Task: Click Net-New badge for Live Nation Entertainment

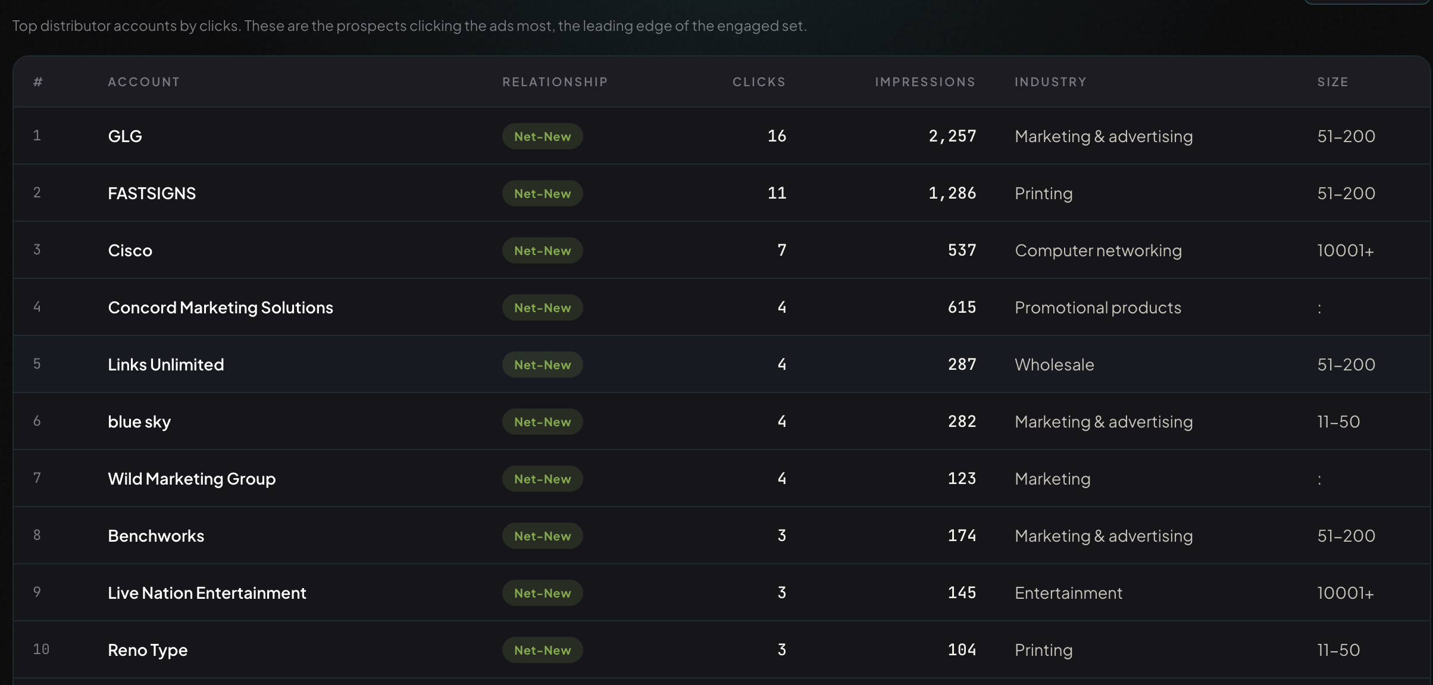Action: 543,593
